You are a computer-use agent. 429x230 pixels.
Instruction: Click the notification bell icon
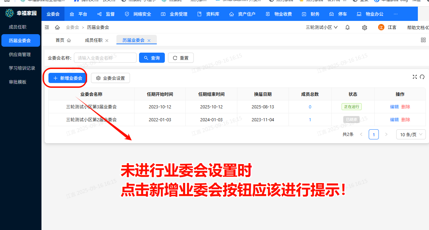pos(347,28)
